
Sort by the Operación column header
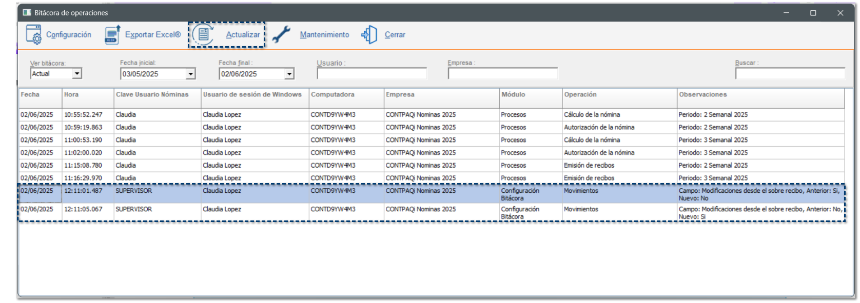pos(619,95)
